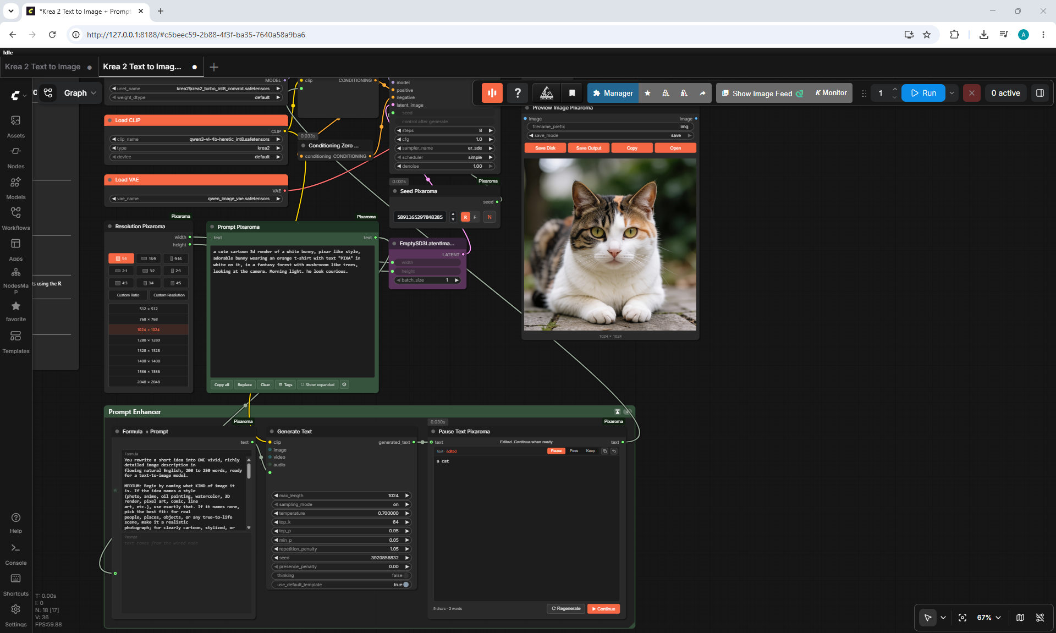
Task: Select Pass mode in Pause Text node
Action: 574,451
